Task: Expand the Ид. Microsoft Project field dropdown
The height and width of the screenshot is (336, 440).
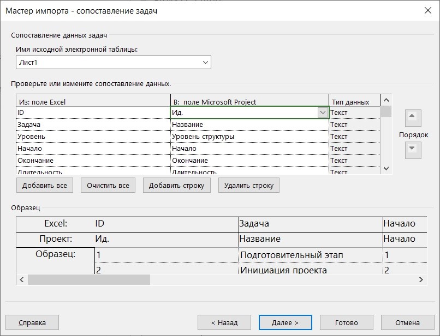Action: (x=322, y=112)
